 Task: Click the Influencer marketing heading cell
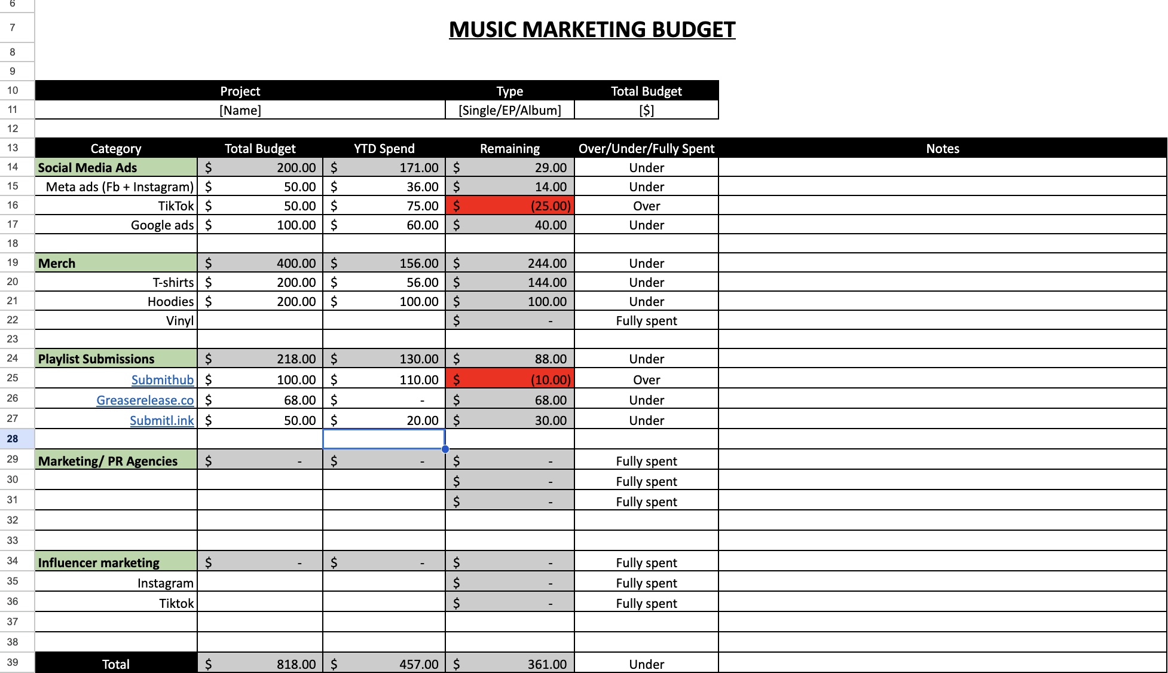115,562
